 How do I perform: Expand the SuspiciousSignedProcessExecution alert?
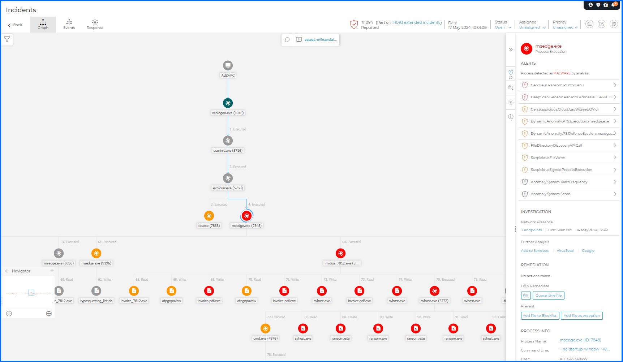click(569, 170)
